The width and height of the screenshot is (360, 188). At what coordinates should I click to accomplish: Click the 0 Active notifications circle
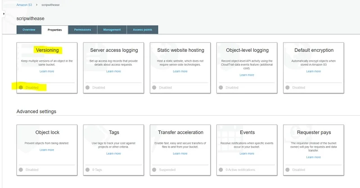(x=220, y=170)
